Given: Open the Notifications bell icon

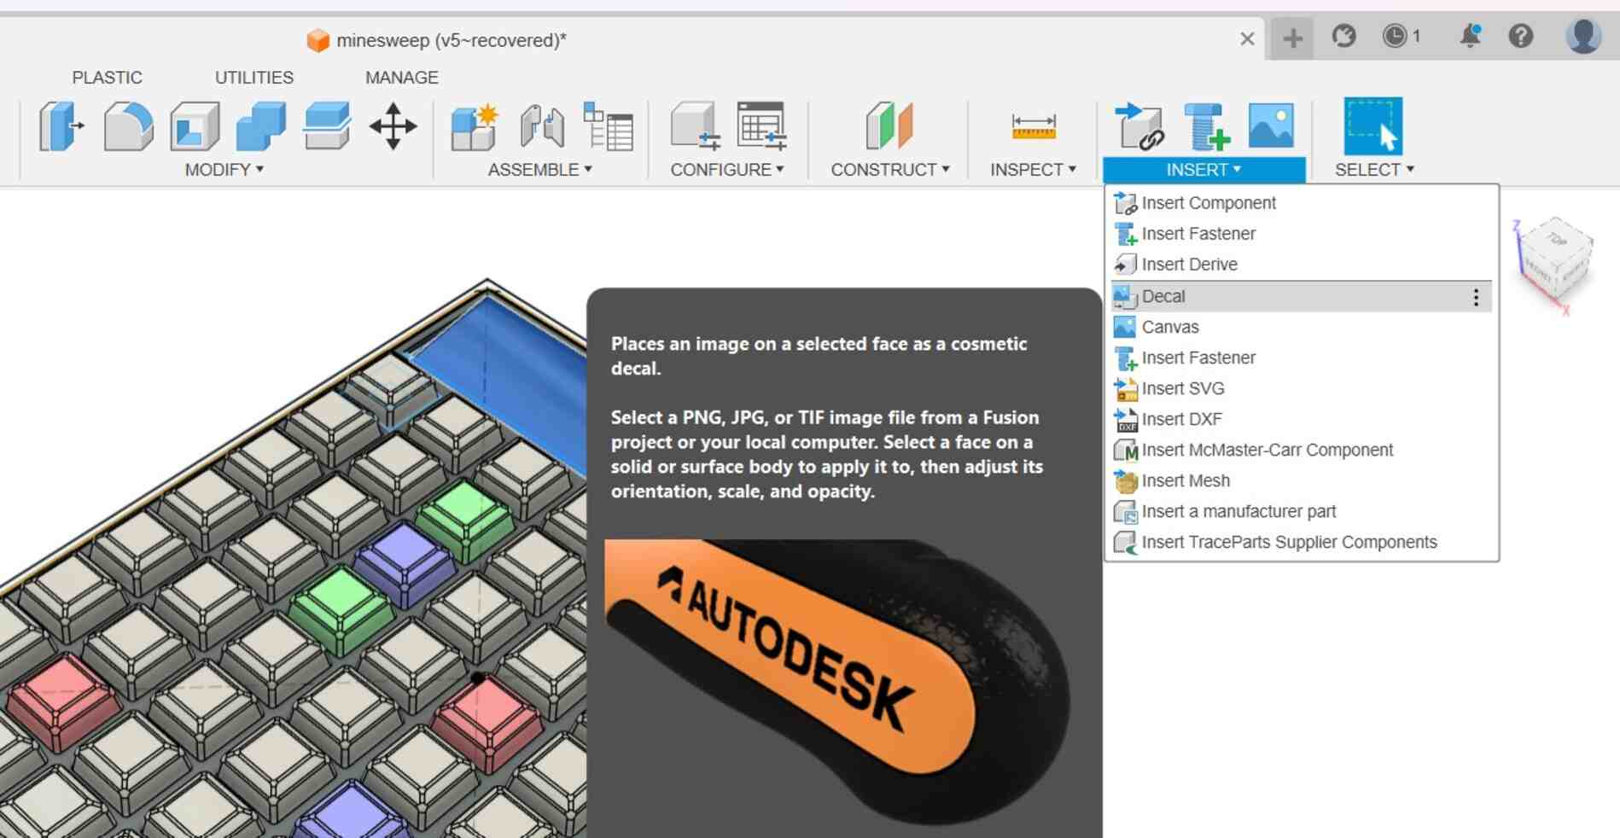Looking at the screenshot, I should (x=1470, y=36).
